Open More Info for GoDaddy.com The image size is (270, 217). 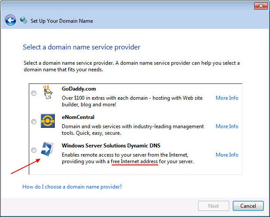(x=227, y=98)
